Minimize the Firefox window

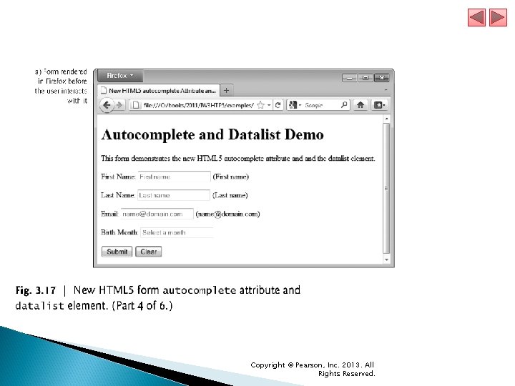click(350, 78)
